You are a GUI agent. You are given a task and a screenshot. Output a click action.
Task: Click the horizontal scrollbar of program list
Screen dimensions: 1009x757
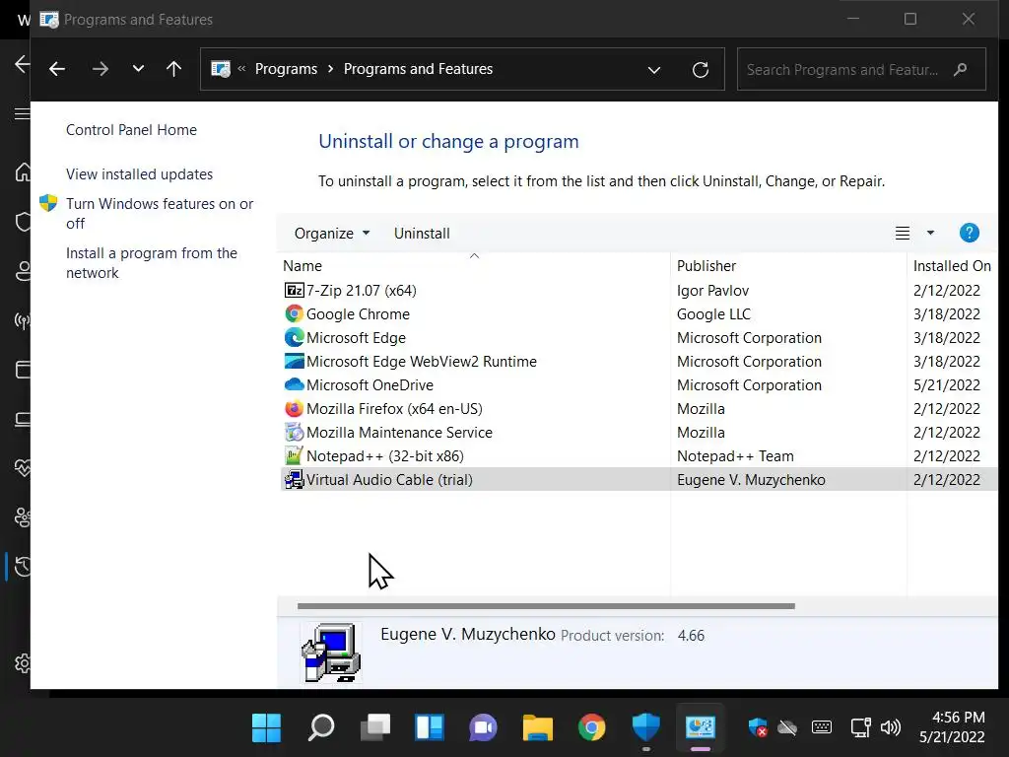(546, 606)
